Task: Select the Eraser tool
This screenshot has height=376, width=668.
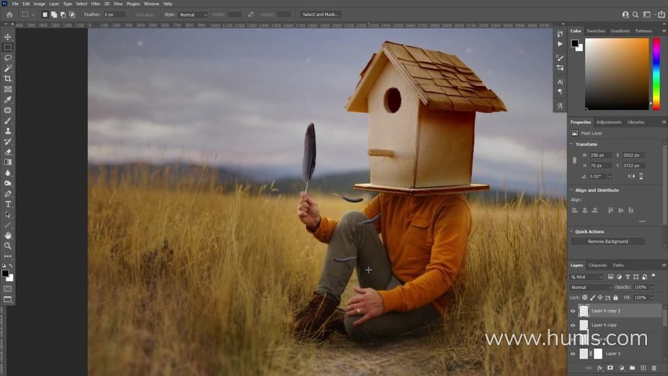Action: tap(8, 152)
